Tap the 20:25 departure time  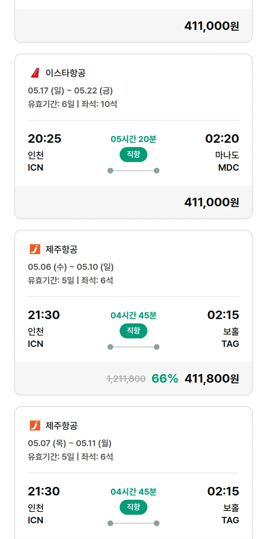click(44, 138)
